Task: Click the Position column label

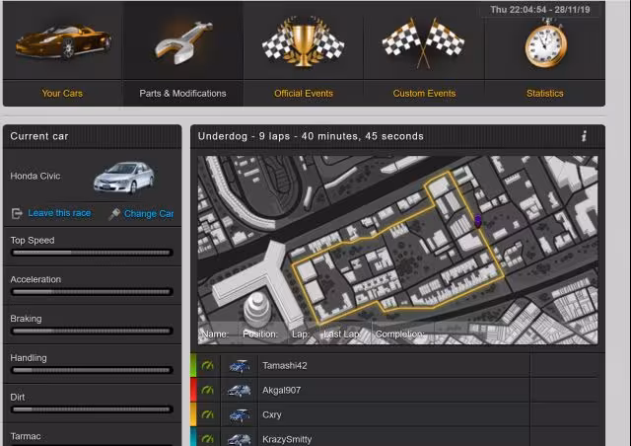Action: 260,334
